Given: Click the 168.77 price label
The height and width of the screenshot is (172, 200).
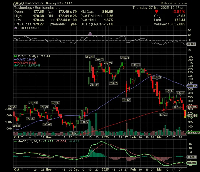Looking at the screenshot, I should click(84, 122).
